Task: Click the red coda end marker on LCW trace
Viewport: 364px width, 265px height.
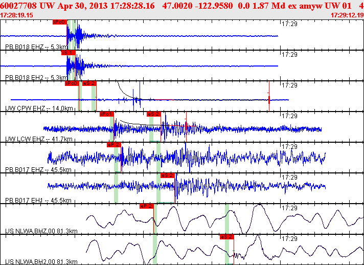Action: click(x=186, y=126)
